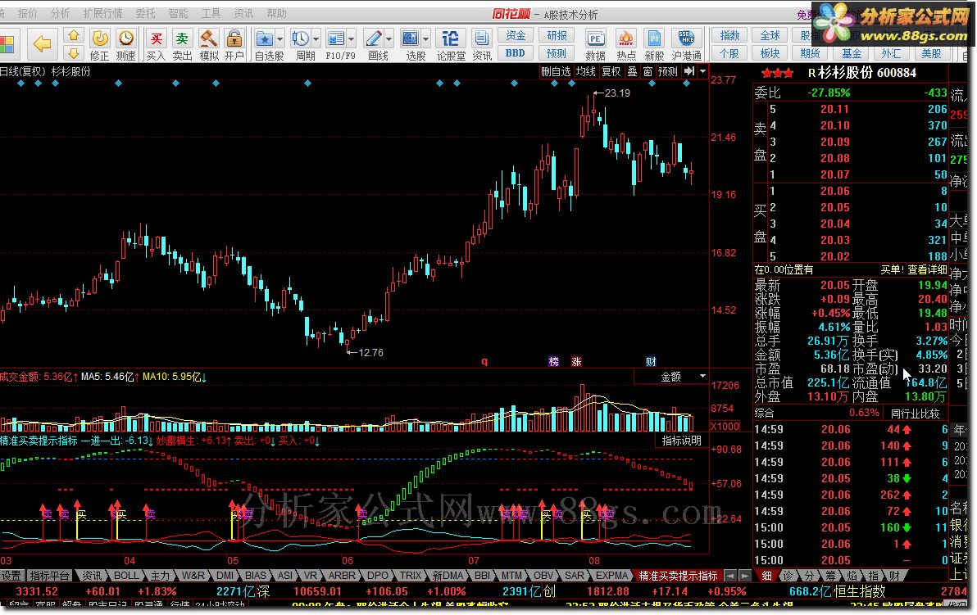The width and height of the screenshot is (977, 615).
Task: Switch detail panel to 细 view
Action: (x=767, y=576)
